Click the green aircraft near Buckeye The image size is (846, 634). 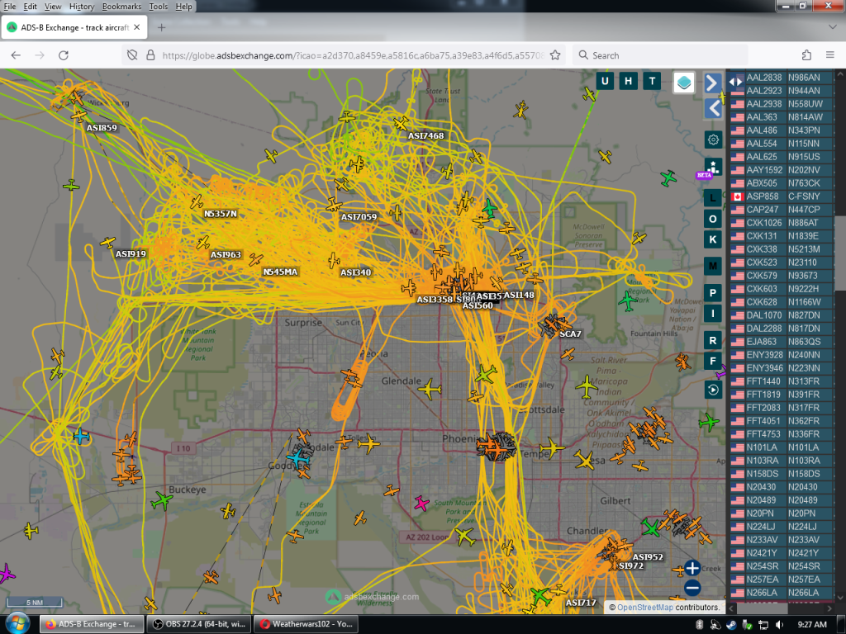point(161,501)
